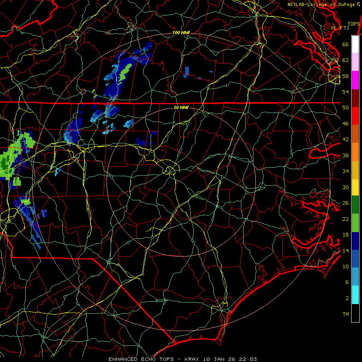Click the magenta 58 kft legend swatch
This screenshot has height=362, width=362.
[355, 80]
